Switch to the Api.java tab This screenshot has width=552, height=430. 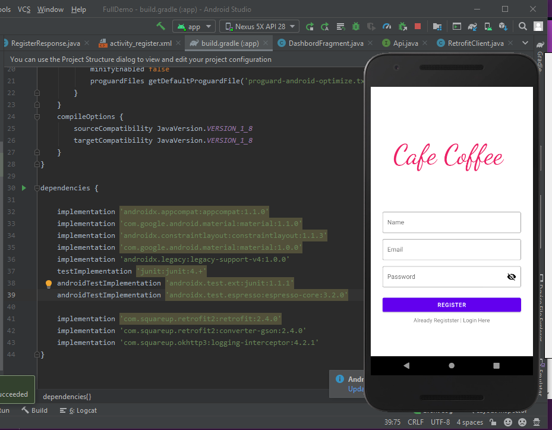405,43
